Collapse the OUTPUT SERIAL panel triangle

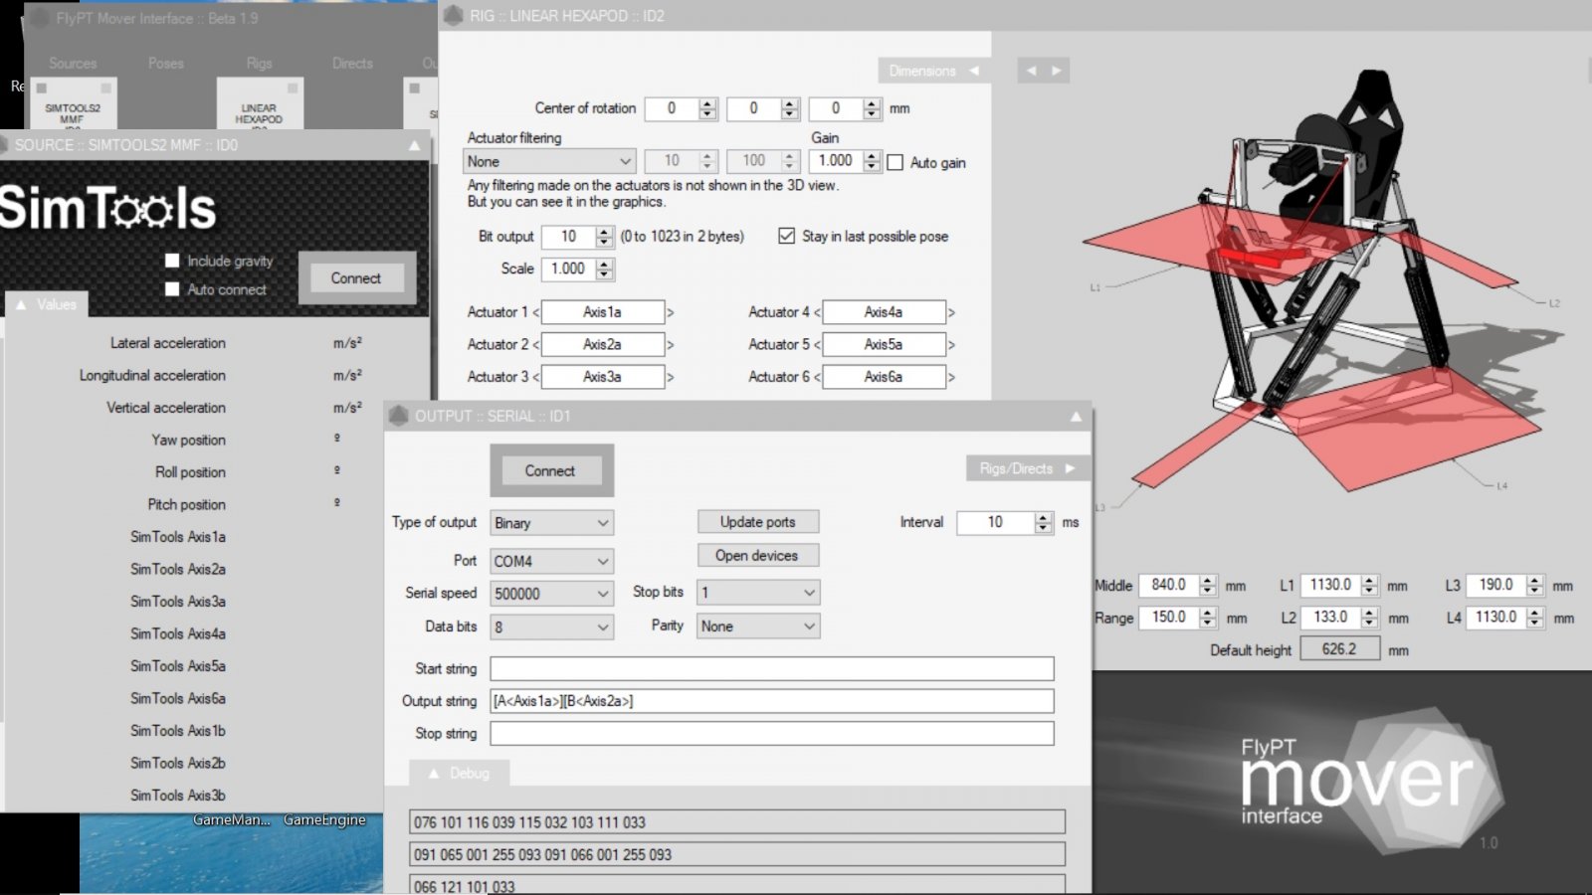pyautogui.click(x=1076, y=417)
